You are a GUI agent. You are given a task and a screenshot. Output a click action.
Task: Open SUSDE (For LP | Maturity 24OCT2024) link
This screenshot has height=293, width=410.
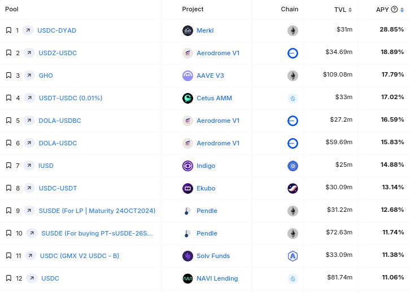pos(97,211)
